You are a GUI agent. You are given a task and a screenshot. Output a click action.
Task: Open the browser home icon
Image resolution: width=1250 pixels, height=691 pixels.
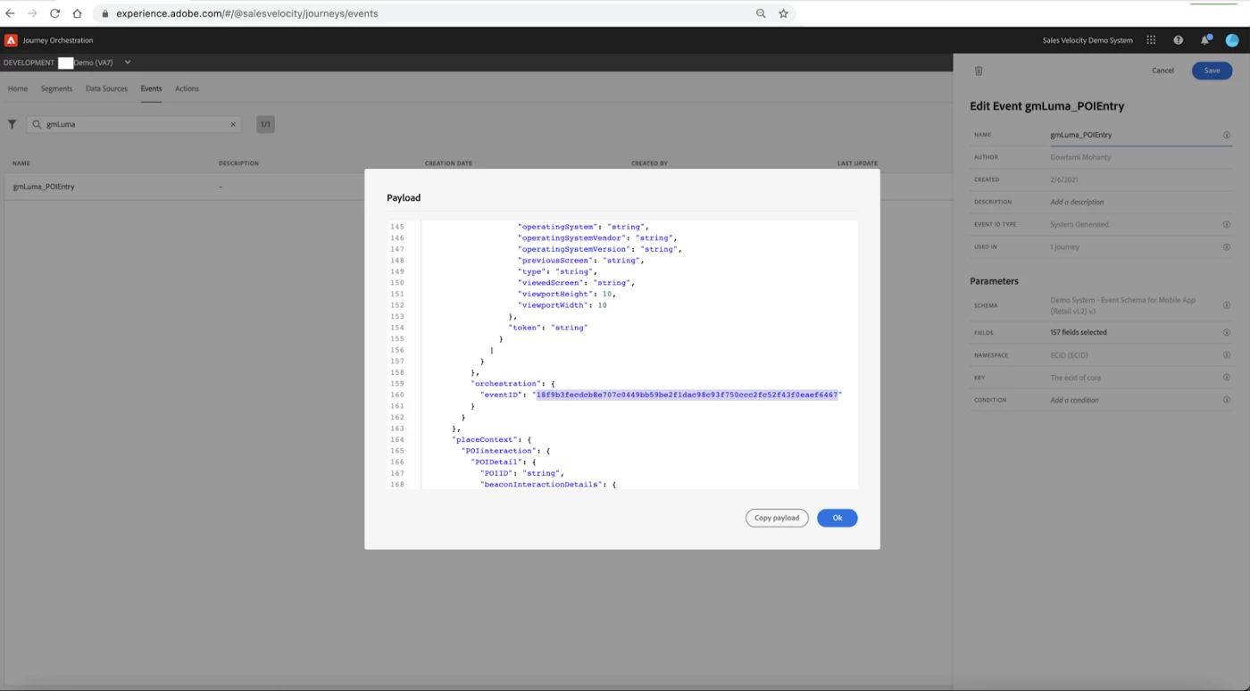tap(77, 13)
